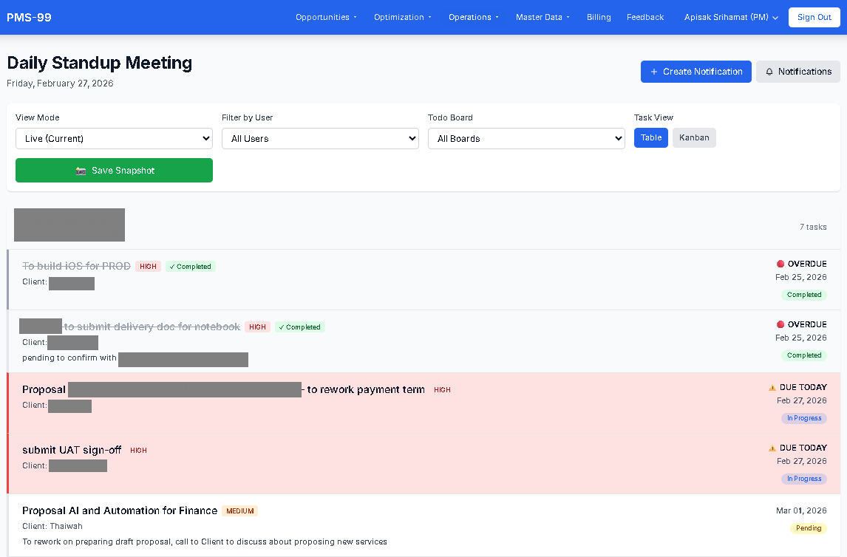
Task: Open the Todo Board selector
Action: pyautogui.click(x=526, y=139)
